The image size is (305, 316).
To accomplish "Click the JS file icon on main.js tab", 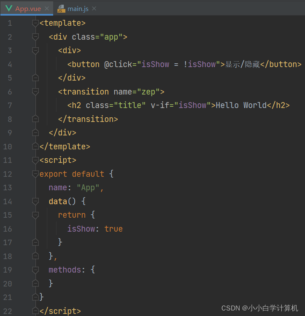I will pos(61,9).
